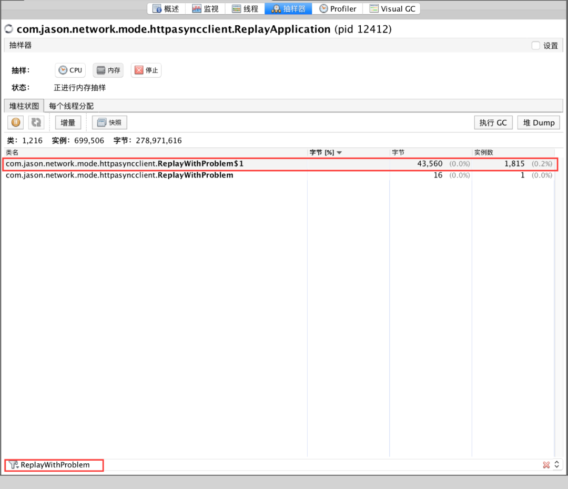Click the refresh results icon
The width and height of the screenshot is (568, 489).
click(36, 122)
